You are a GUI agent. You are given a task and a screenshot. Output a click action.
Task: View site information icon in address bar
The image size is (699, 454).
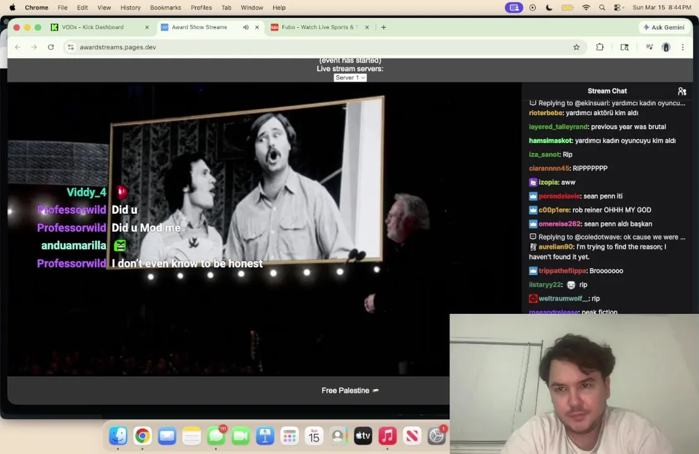point(71,47)
